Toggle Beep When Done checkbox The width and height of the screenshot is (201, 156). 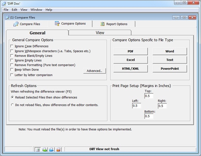pyautogui.click(x=12, y=70)
